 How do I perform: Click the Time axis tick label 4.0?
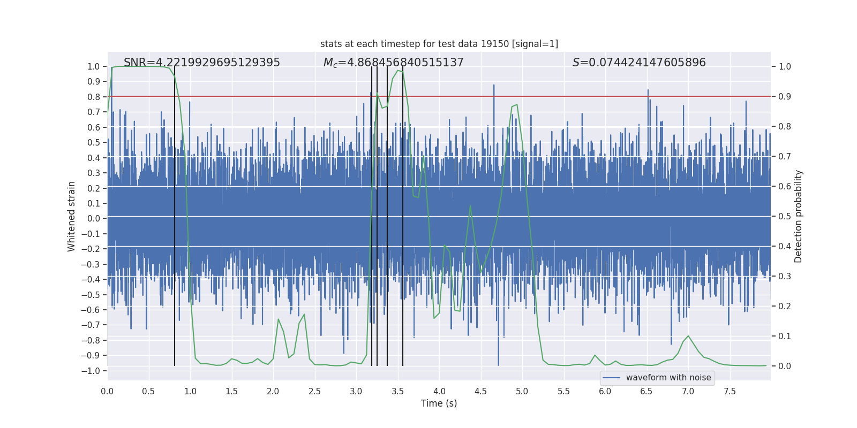(x=439, y=392)
